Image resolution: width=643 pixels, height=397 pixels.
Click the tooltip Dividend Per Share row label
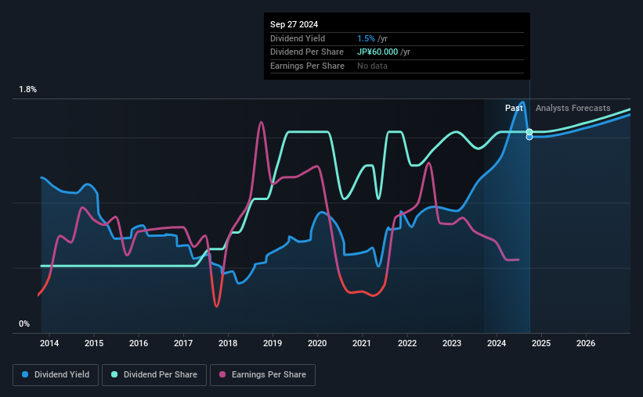[307, 52]
